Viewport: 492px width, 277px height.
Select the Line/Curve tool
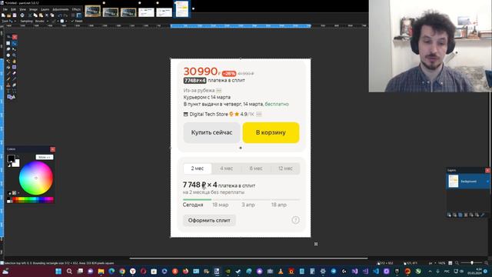(x=14, y=91)
